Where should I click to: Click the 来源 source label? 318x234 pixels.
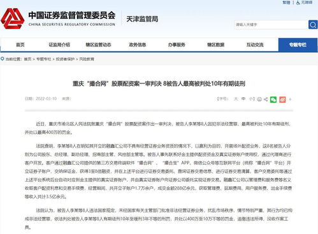tap(66, 99)
